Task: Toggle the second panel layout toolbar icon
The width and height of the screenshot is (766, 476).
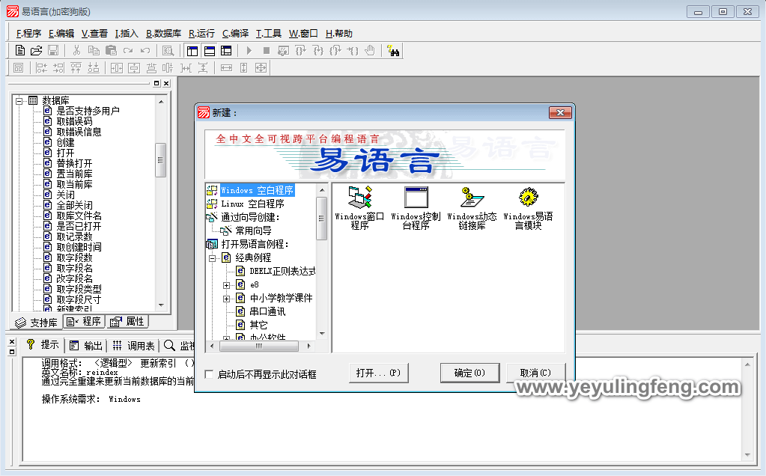Action: pyautogui.click(x=210, y=50)
